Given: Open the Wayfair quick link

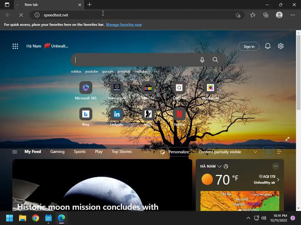Looking at the screenshot, I should click(210, 91).
